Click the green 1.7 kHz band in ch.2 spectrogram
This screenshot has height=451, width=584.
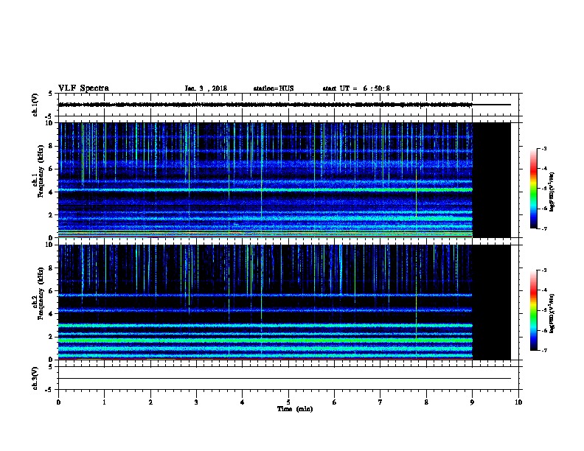(265, 340)
